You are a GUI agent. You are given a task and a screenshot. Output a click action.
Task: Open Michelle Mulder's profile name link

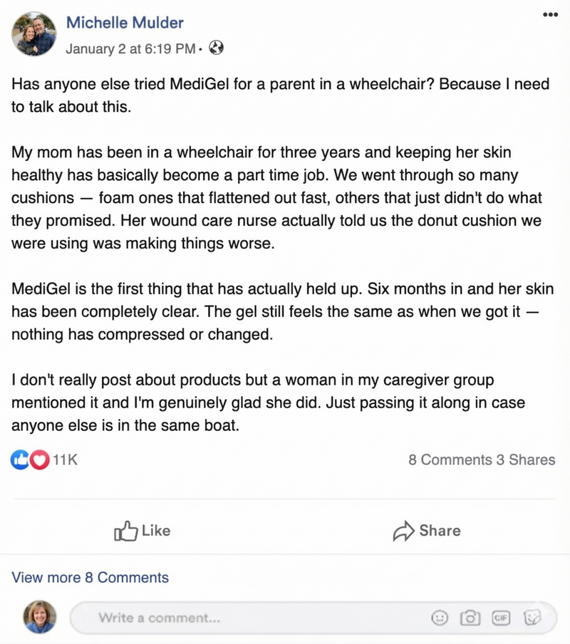pyautogui.click(x=124, y=23)
